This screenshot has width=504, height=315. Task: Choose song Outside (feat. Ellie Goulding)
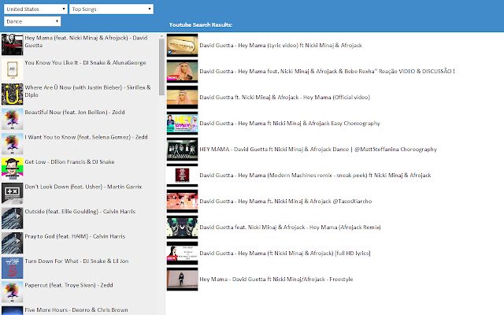pos(80,211)
